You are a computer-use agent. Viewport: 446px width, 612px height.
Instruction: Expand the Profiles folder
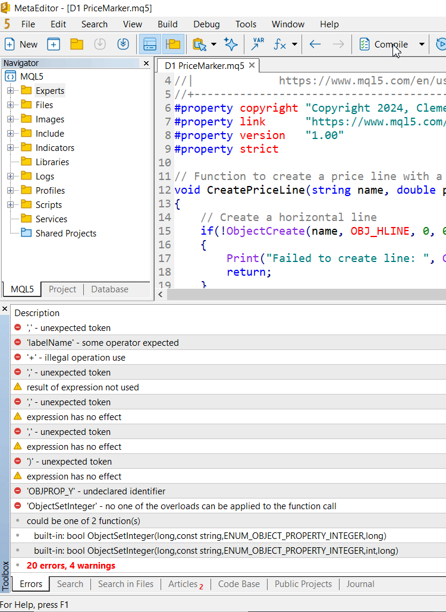coord(10,191)
